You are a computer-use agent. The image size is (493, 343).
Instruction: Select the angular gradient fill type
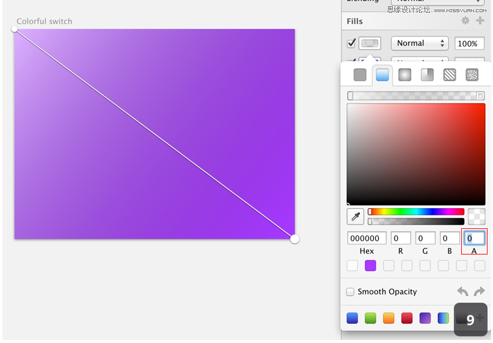point(427,74)
